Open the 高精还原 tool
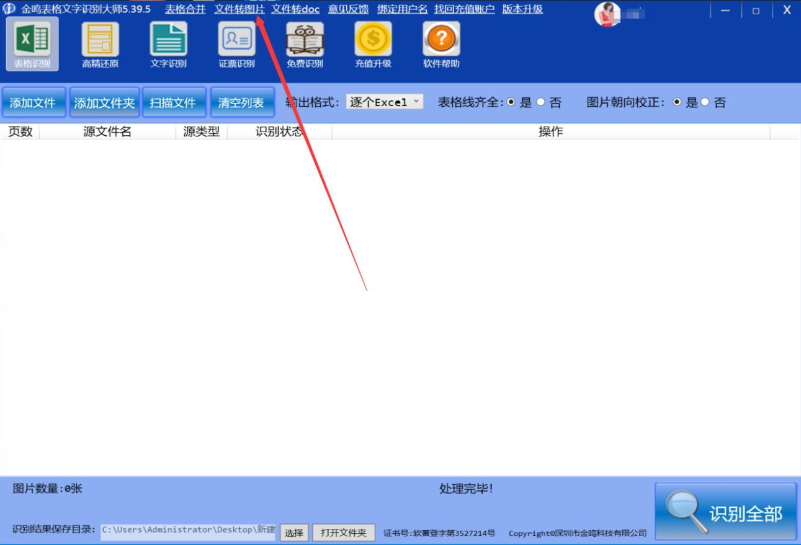Viewport: 801px width, 545px height. tap(100, 44)
